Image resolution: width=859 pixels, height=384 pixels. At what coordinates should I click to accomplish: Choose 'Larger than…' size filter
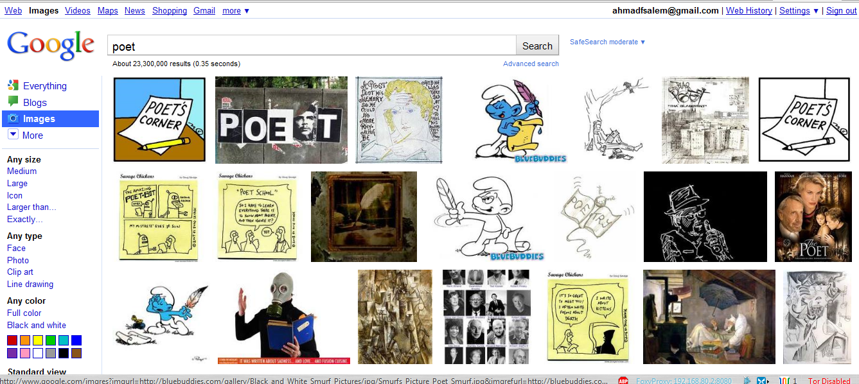click(x=31, y=207)
